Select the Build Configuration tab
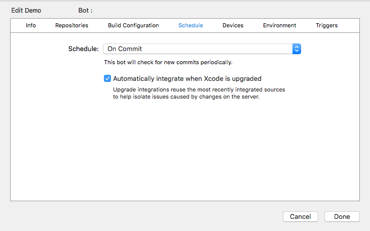The height and width of the screenshot is (231, 370). [x=133, y=25]
